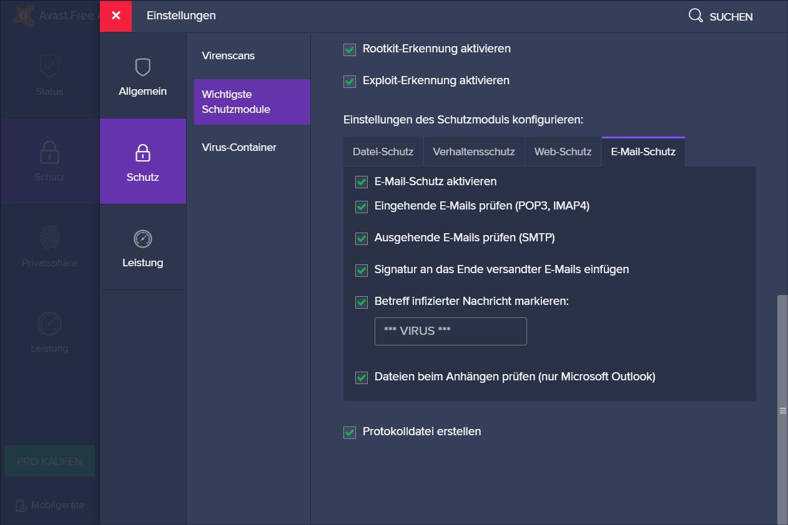Open Schutz in the Avast main window
This screenshot has width=788, height=525.
[49, 161]
